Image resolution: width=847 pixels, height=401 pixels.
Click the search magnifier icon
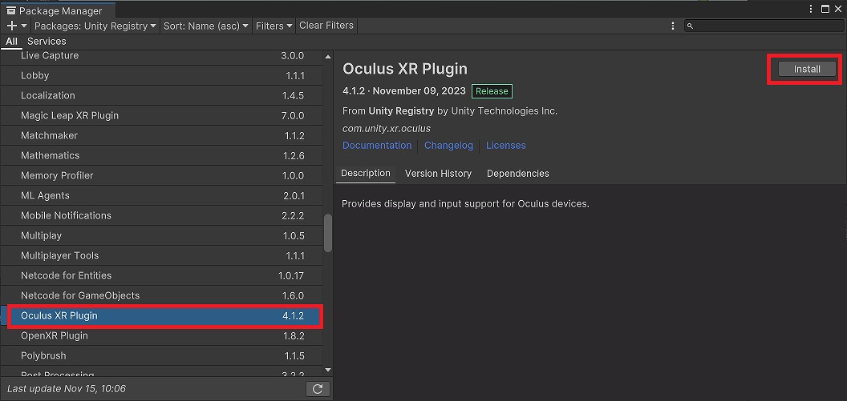(690, 26)
